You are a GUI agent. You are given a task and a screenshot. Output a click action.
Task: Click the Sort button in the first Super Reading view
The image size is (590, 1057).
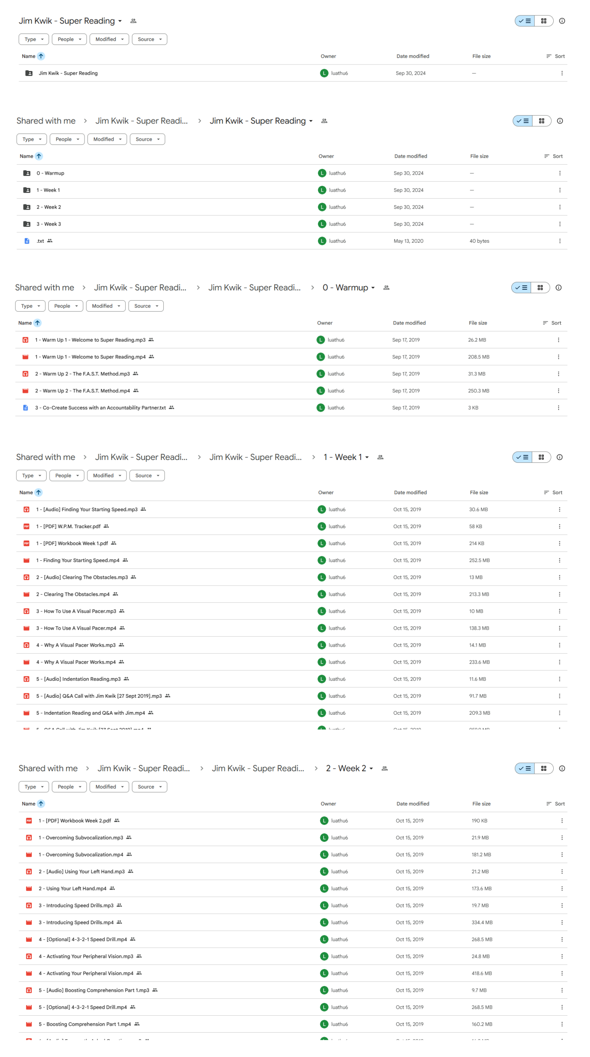[555, 56]
